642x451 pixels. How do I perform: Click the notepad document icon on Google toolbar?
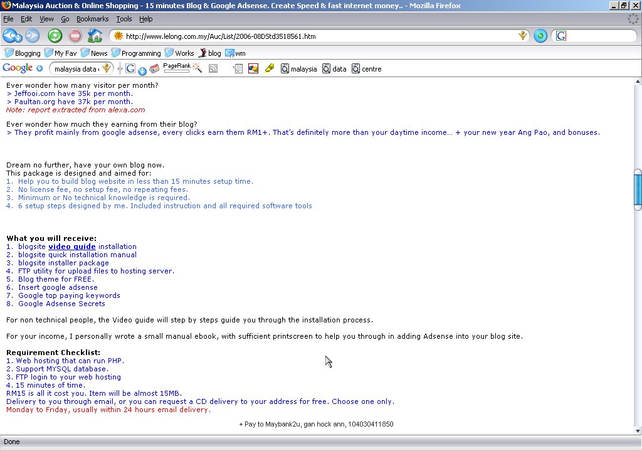tap(238, 69)
